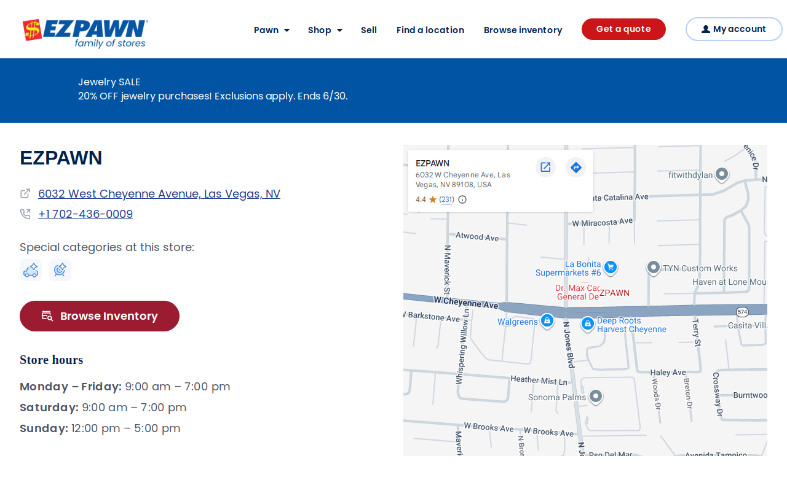The width and height of the screenshot is (787, 491).
Task: Open the Sell menu item
Action: tap(369, 30)
